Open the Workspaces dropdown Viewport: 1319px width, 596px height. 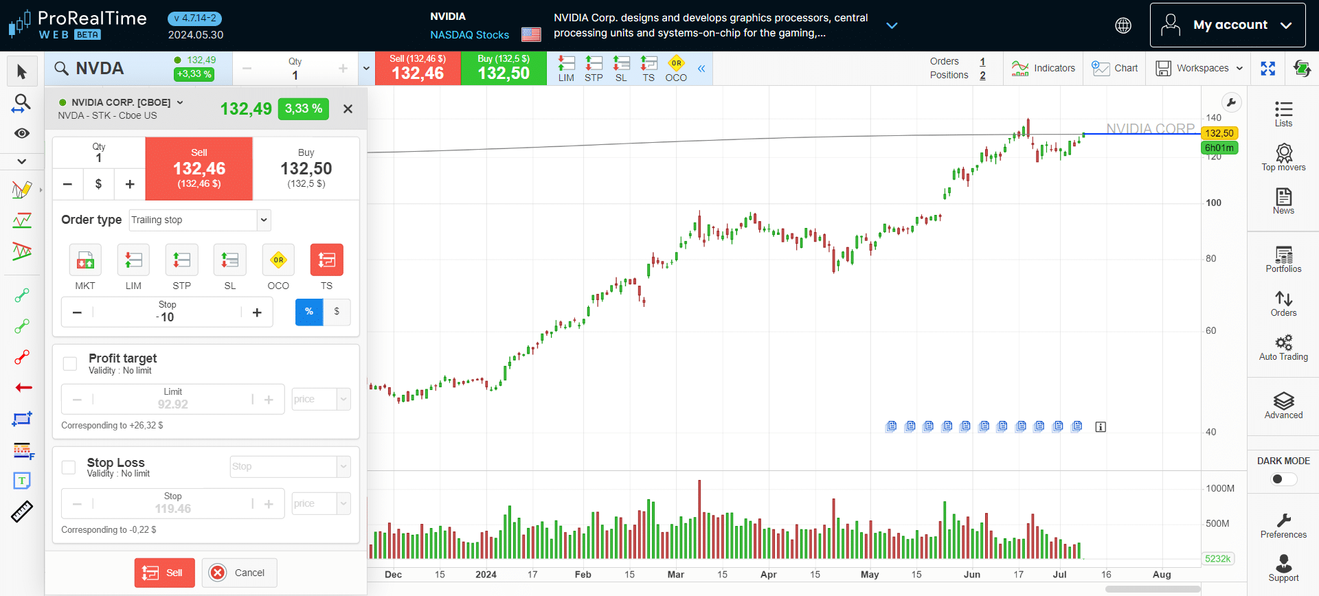click(x=1199, y=68)
